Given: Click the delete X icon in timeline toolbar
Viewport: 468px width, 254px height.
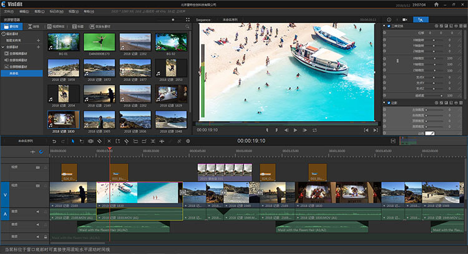Looking at the screenshot, I should pyautogui.click(x=109, y=141).
